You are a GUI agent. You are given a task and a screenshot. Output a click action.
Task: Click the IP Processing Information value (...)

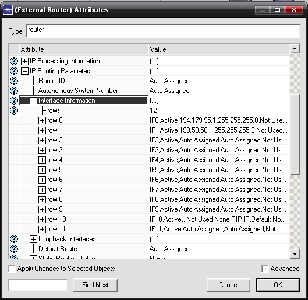154,61
